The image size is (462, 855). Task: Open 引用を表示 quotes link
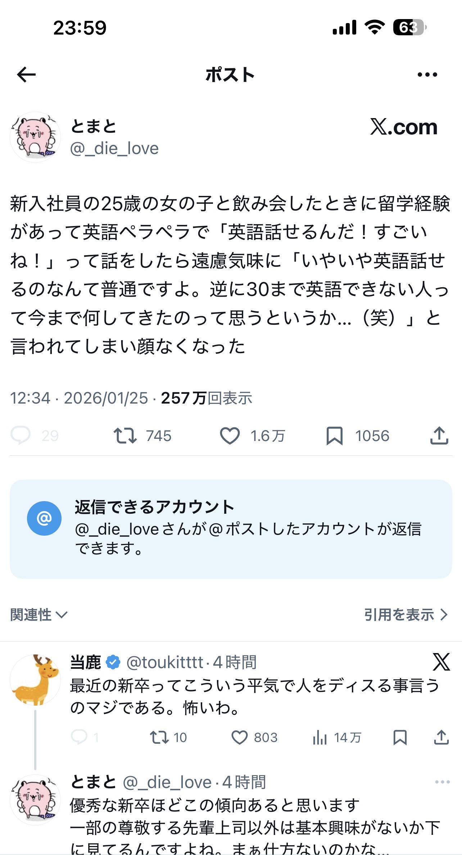point(406,615)
